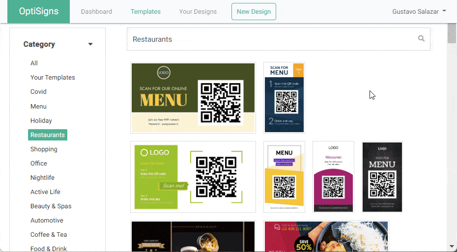The width and height of the screenshot is (457, 252).
Task: Open navy Scan For Menu Table template
Action: (284, 98)
